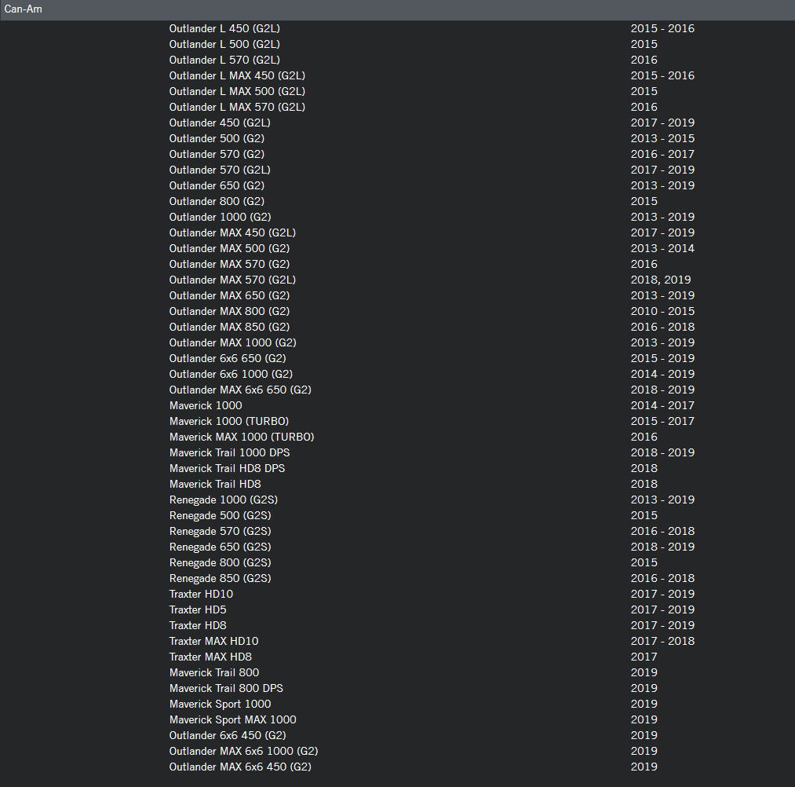Image resolution: width=795 pixels, height=787 pixels.
Task: Click Outlander MAX 1000 (G2) model name
Action: (x=233, y=343)
